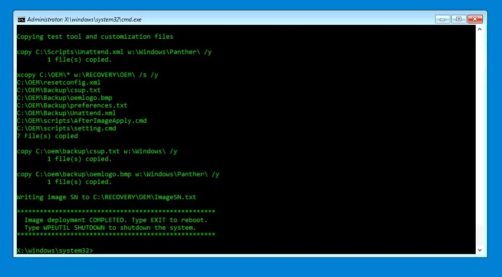The height and width of the screenshot is (277, 502).
Task: Click the WPEUTIL SHUTDOWN instruction text
Action: (110, 227)
